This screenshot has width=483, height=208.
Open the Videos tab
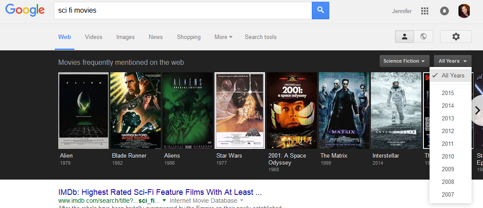(93, 37)
